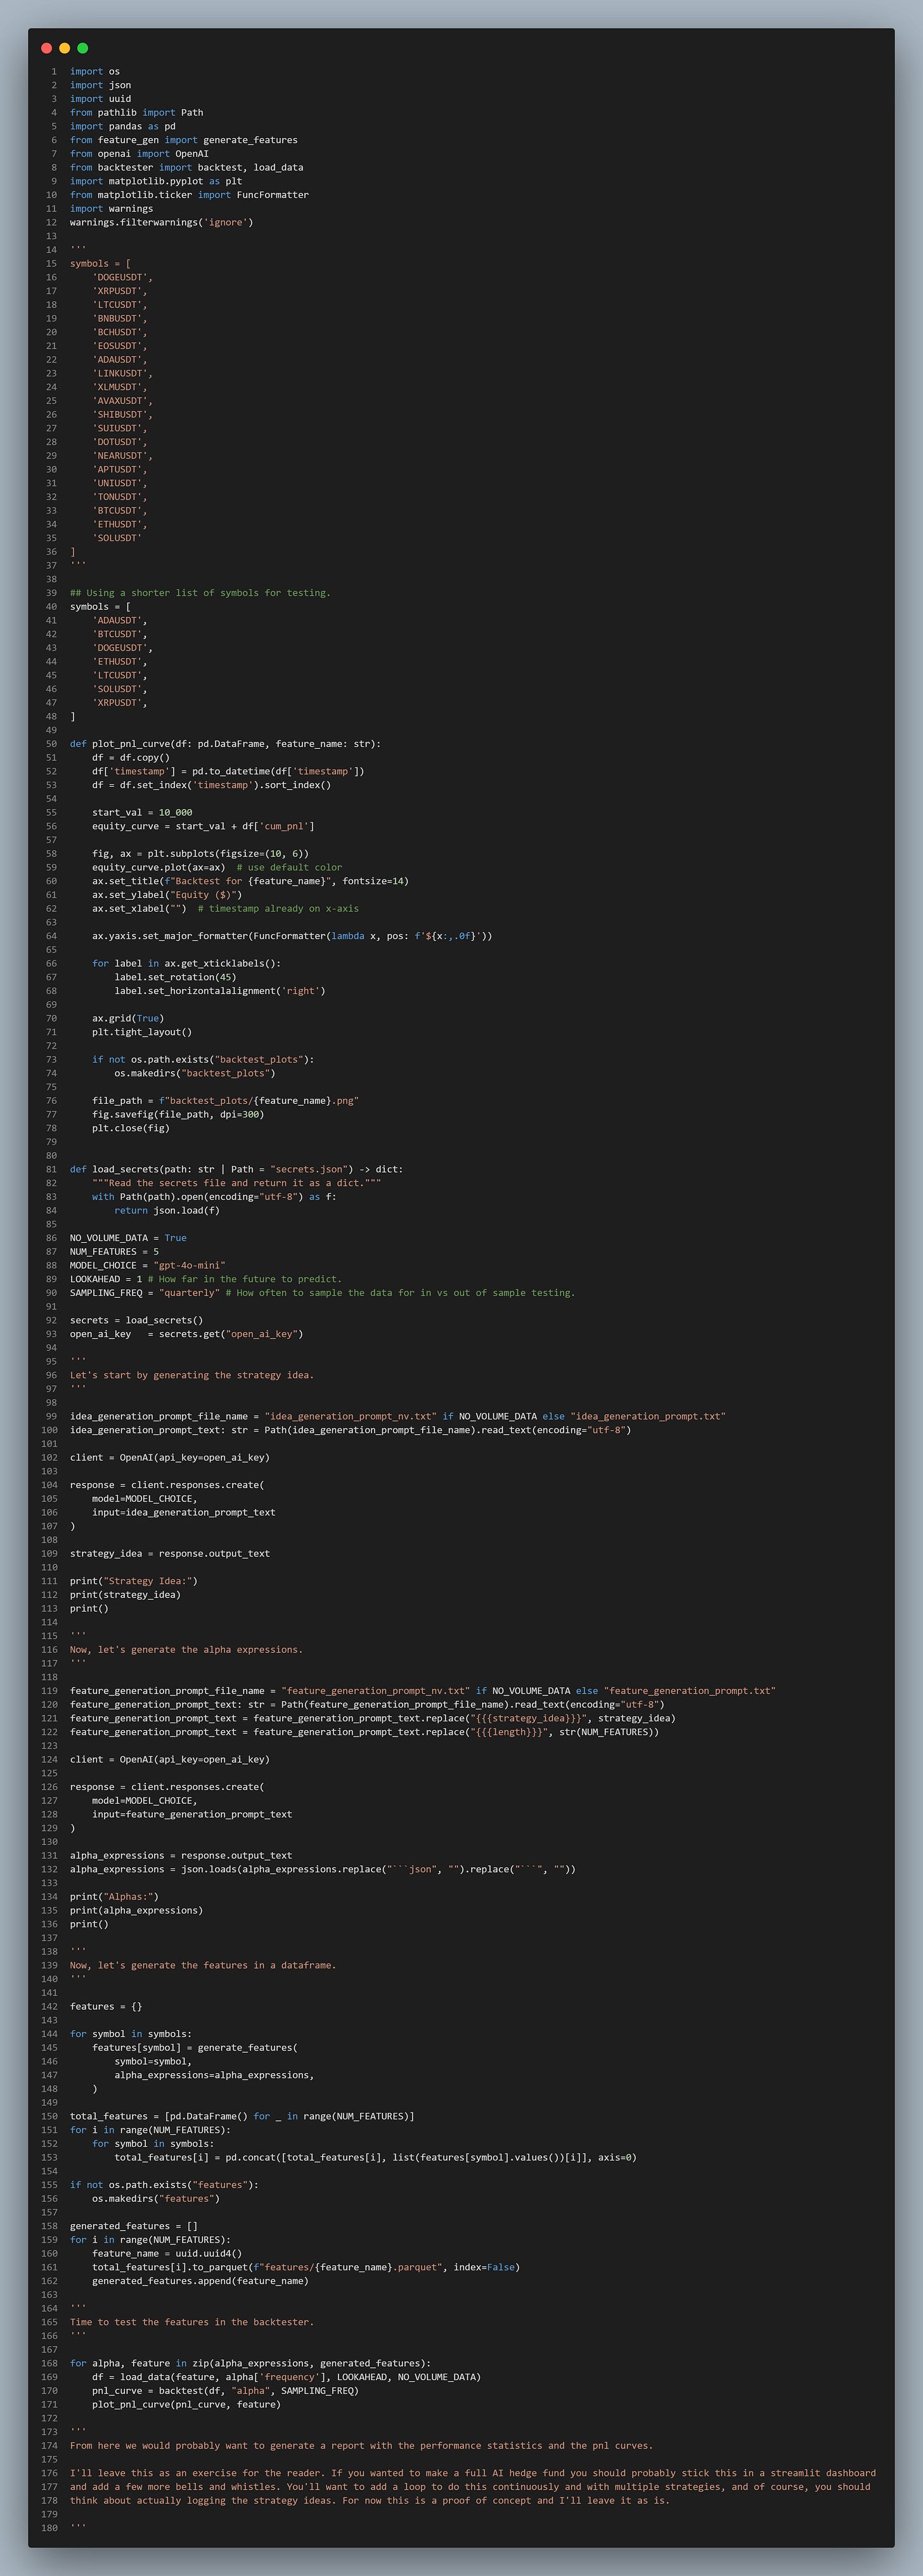This screenshot has width=923, height=2576.
Task: Click the 'feature_name = uuid.uuid4()' line
Action: (x=167, y=2253)
